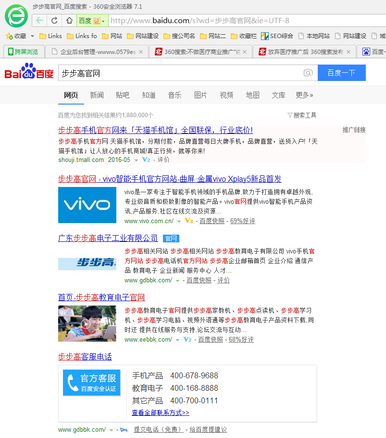The width and height of the screenshot is (386, 438).
Task: Select the 视频 search category
Action: 226,95
